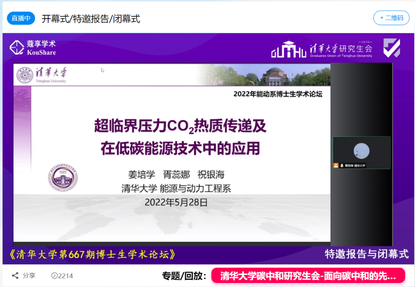This screenshot has height=287, width=415.
Task: Click the author name 姜培学
Action: (142, 174)
